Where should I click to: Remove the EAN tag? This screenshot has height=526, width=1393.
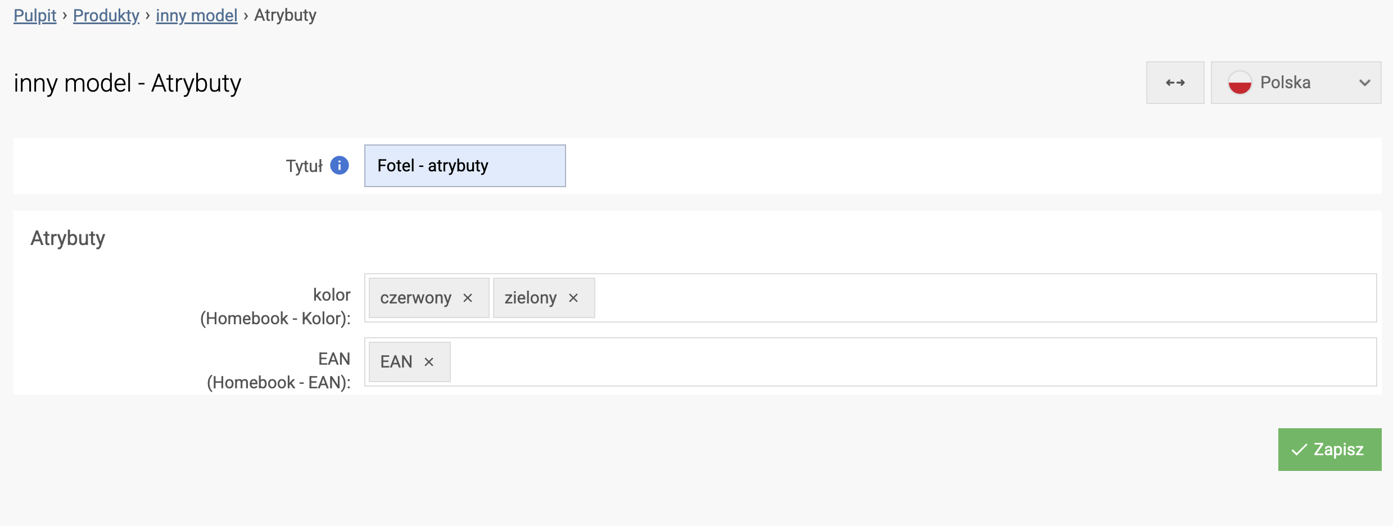[429, 362]
